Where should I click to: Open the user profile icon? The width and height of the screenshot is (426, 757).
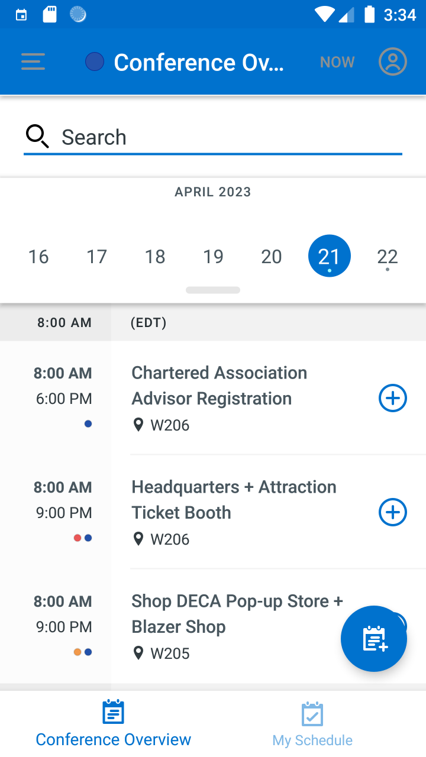393,62
